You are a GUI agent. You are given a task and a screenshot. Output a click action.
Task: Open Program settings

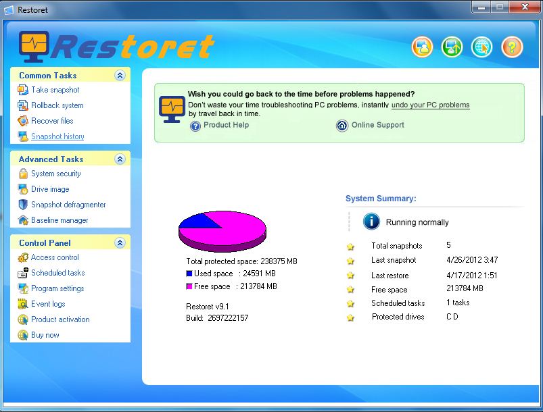coord(57,288)
